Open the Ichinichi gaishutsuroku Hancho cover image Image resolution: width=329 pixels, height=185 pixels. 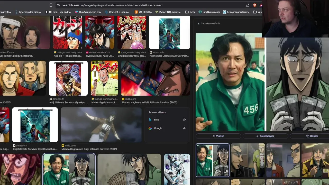104,78
